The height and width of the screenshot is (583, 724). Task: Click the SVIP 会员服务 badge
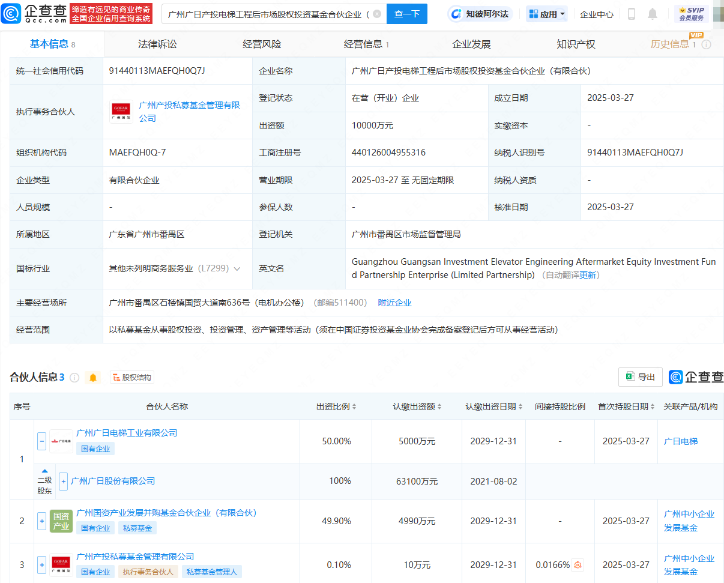pyautogui.click(x=691, y=14)
